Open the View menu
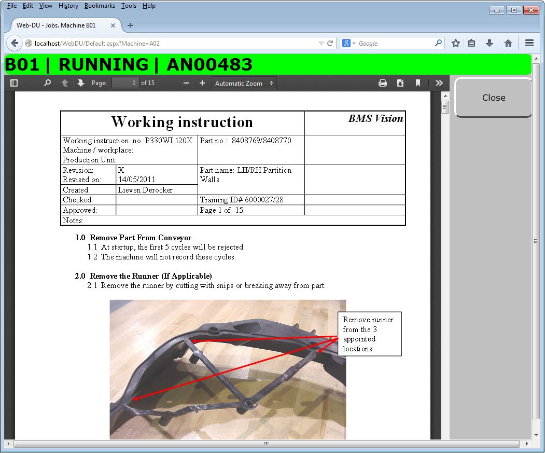 point(46,6)
